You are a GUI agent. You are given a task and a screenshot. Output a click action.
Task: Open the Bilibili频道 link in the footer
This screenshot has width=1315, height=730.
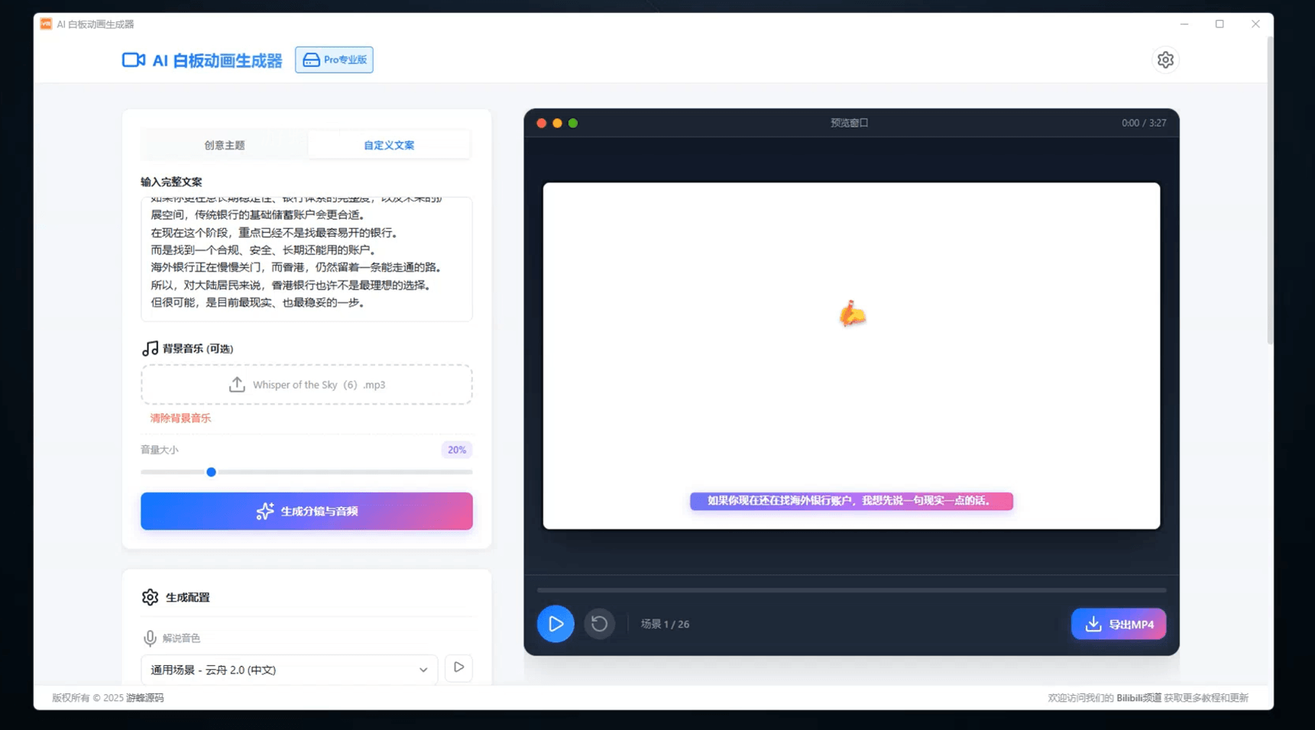point(1138,698)
